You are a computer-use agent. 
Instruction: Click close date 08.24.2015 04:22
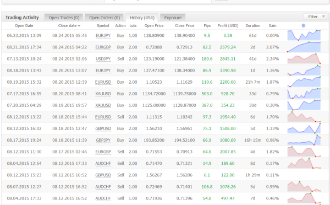[x=69, y=47]
